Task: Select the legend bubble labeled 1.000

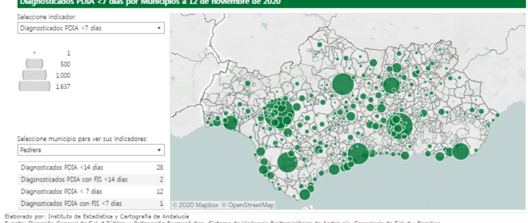Action: 35,75
